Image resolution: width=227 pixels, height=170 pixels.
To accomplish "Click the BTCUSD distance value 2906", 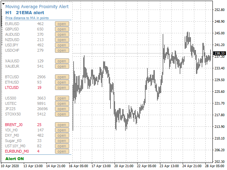I will coord(41,77).
